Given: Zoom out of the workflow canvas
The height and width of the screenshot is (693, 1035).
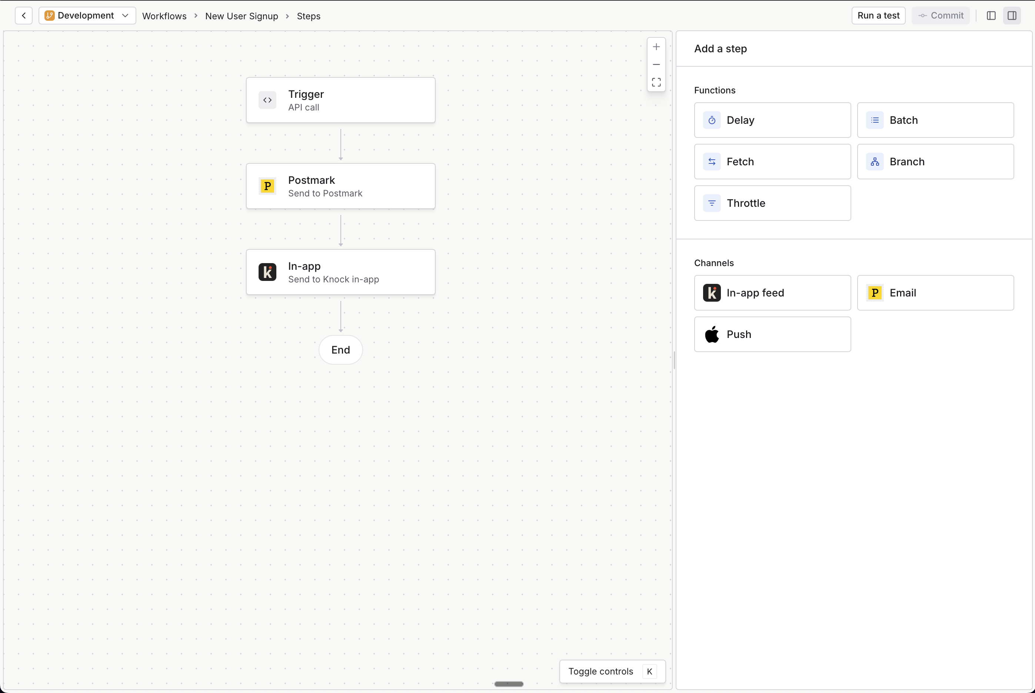Looking at the screenshot, I should pyautogui.click(x=656, y=64).
